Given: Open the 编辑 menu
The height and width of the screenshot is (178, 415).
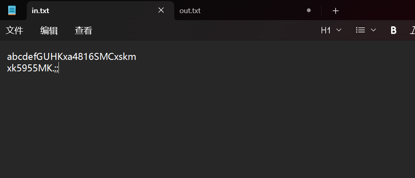Looking at the screenshot, I should [49, 30].
